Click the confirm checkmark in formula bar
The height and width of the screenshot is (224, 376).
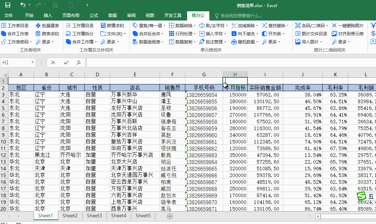click(x=66, y=63)
